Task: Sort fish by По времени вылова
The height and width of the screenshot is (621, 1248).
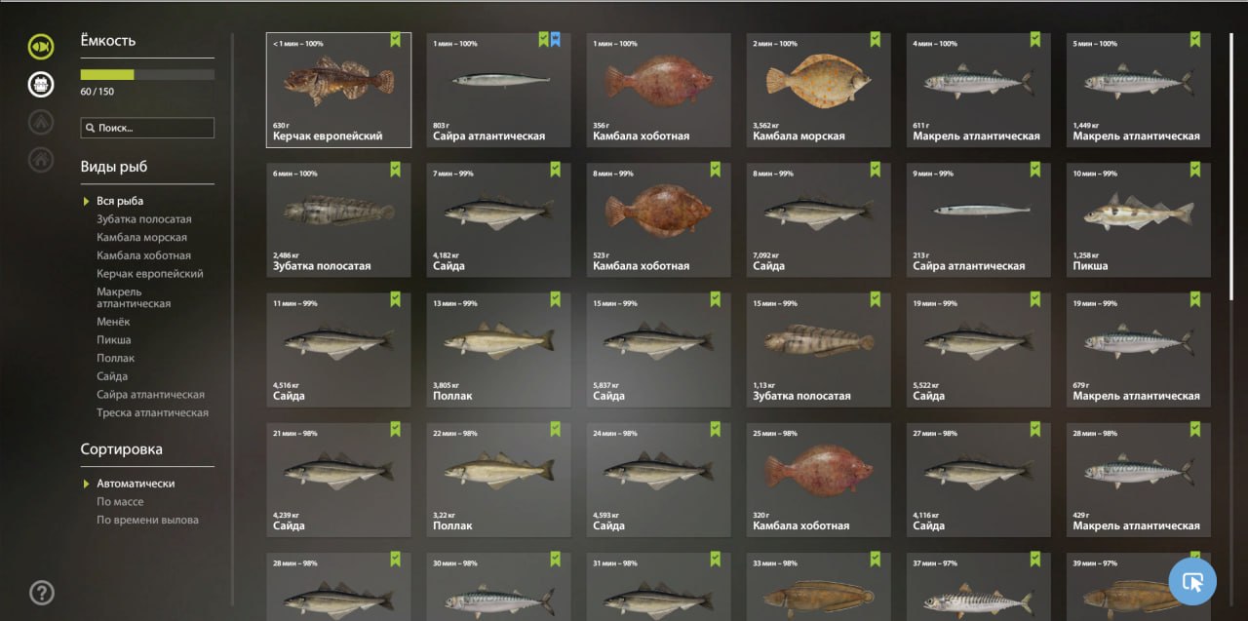Action: click(x=147, y=521)
